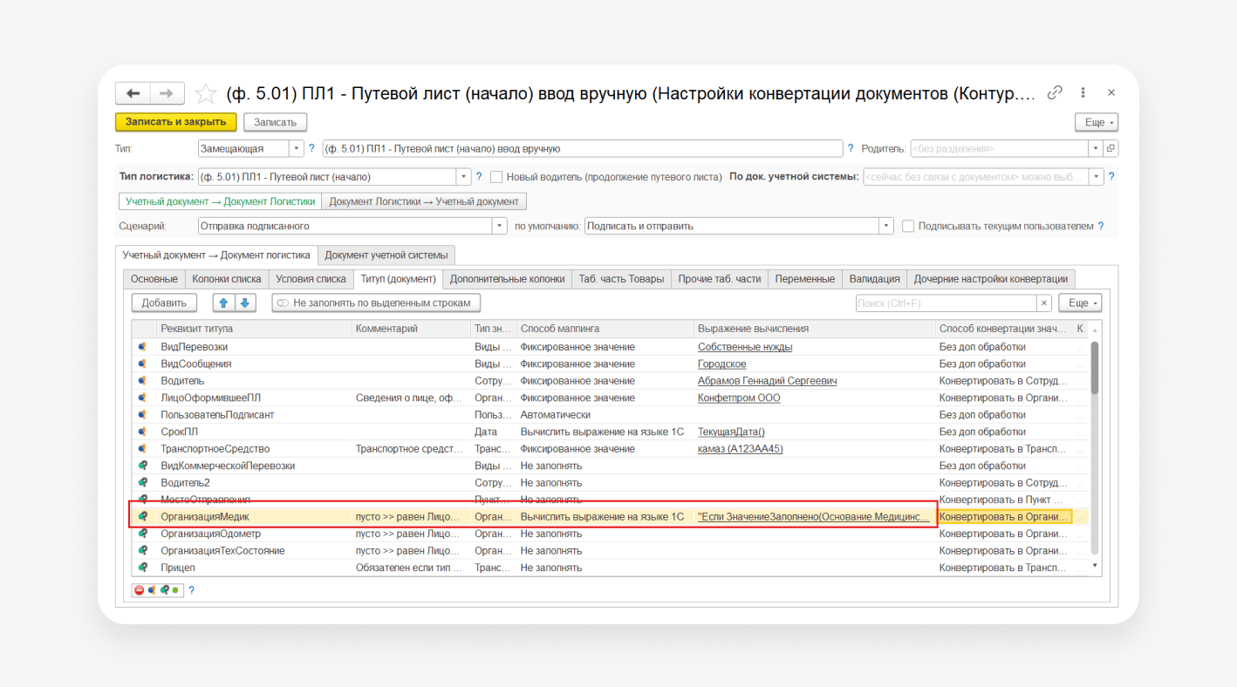Image resolution: width=1237 pixels, height=687 pixels.
Task: Click help mark after Подписывать текущим пользователем
Action: coord(1101,226)
